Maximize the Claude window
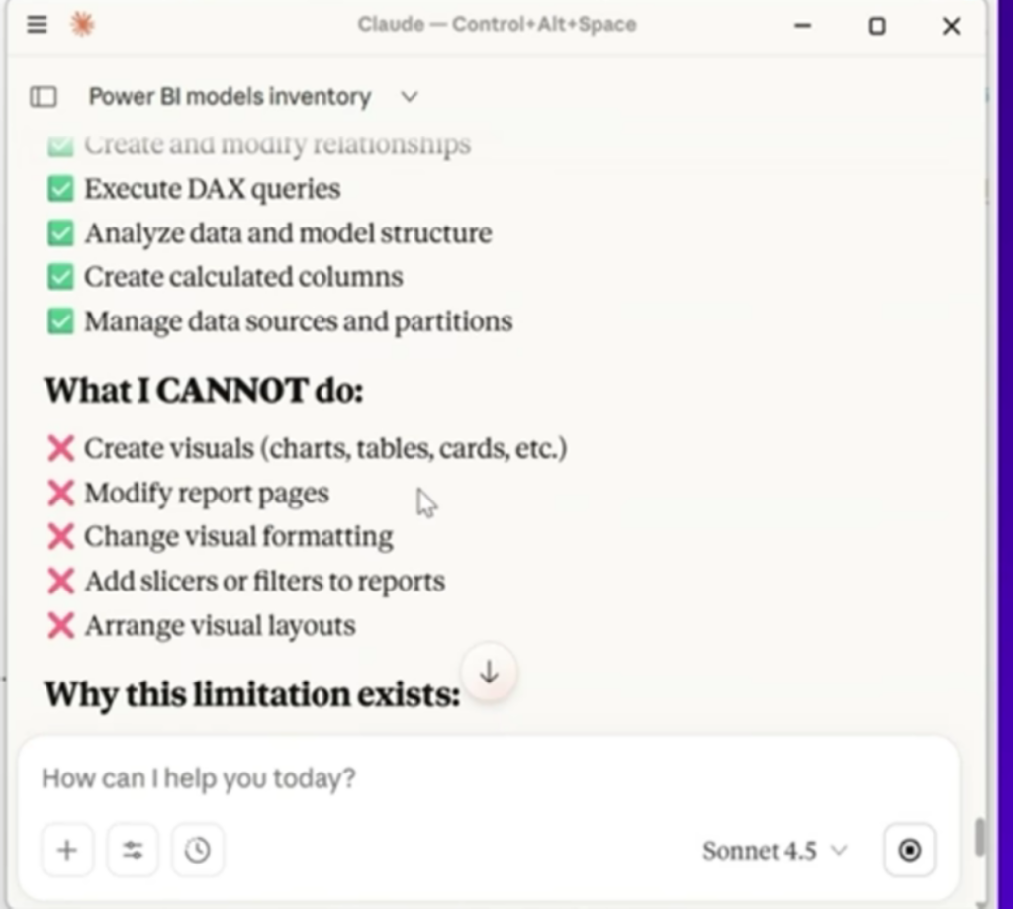The image size is (1013, 909). point(876,26)
